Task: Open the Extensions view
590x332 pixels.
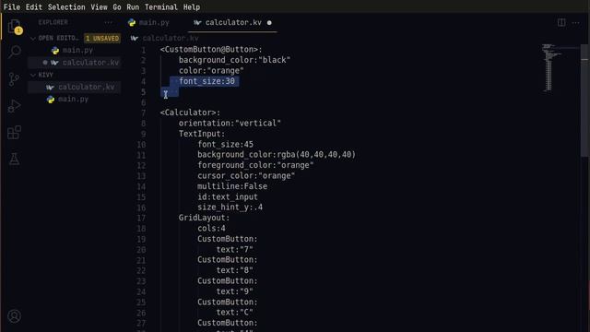Action: click(x=14, y=133)
